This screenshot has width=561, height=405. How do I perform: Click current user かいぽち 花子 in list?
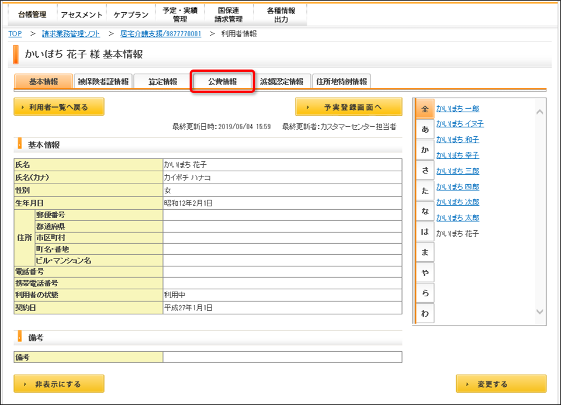pos(457,234)
